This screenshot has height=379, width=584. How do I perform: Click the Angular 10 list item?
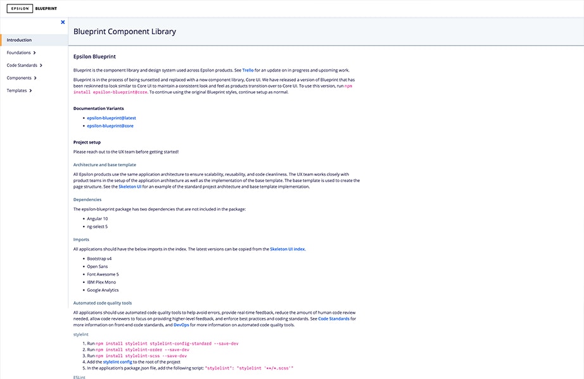click(97, 219)
